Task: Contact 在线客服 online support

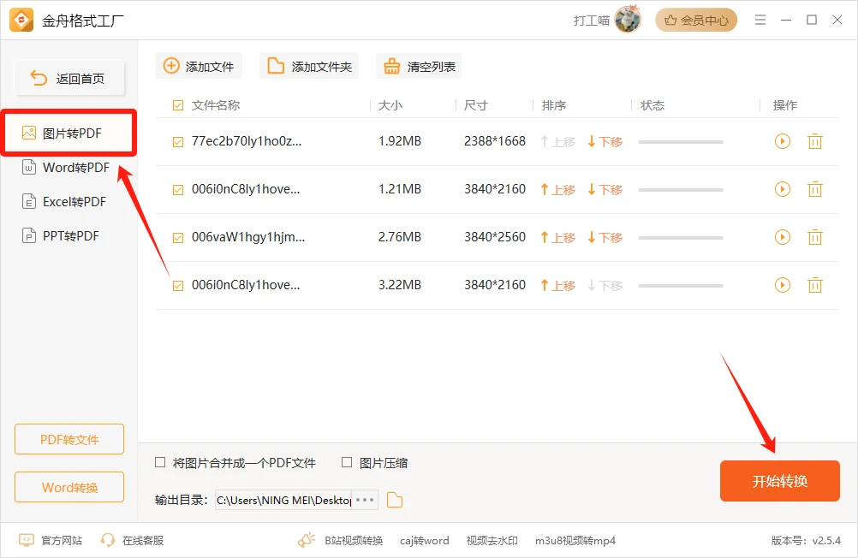Action: [x=132, y=541]
